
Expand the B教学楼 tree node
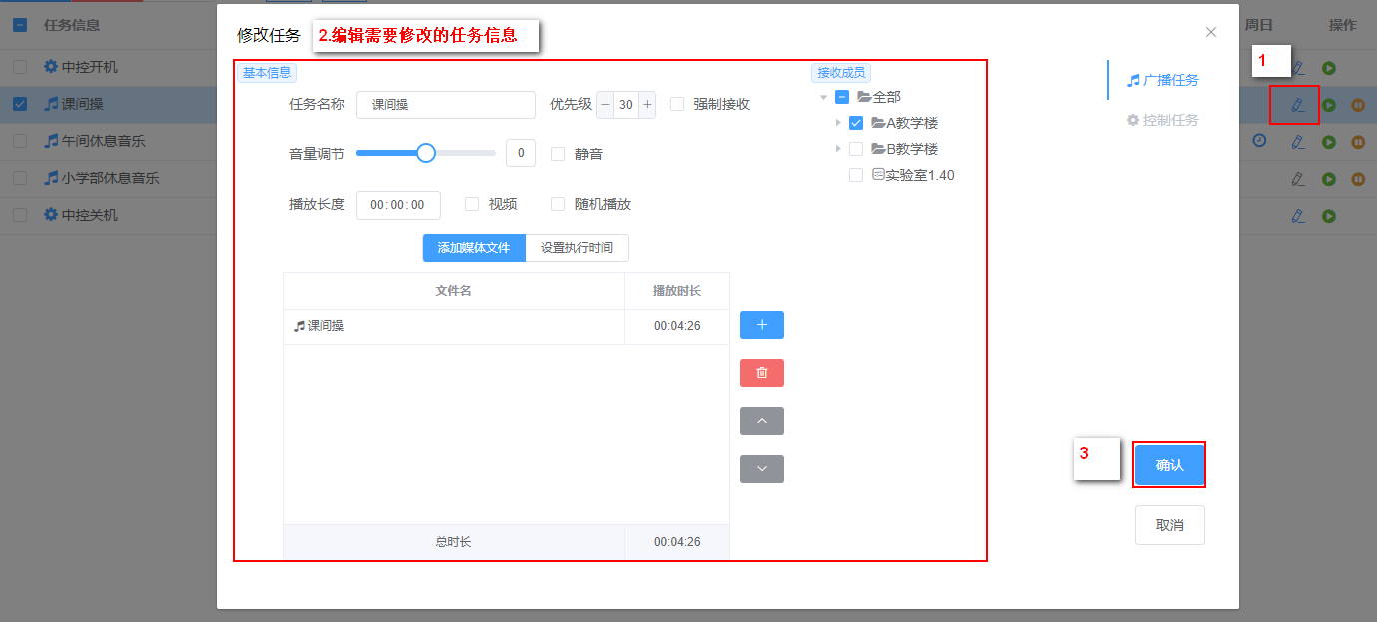[x=838, y=149]
